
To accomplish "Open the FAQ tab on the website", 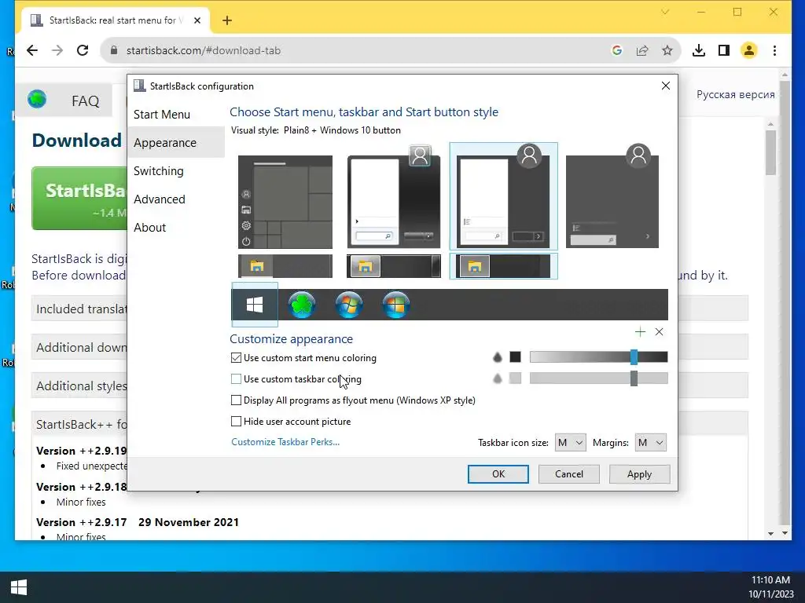I will pos(86,100).
